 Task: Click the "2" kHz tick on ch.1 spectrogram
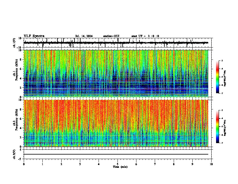[21, 88]
